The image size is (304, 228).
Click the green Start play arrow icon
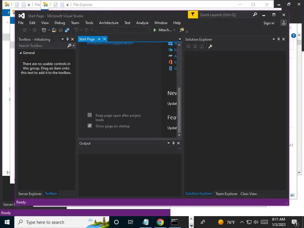(155, 30)
